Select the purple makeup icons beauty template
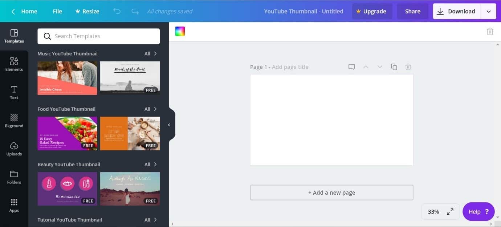501x227 pixels. point(67,189)
